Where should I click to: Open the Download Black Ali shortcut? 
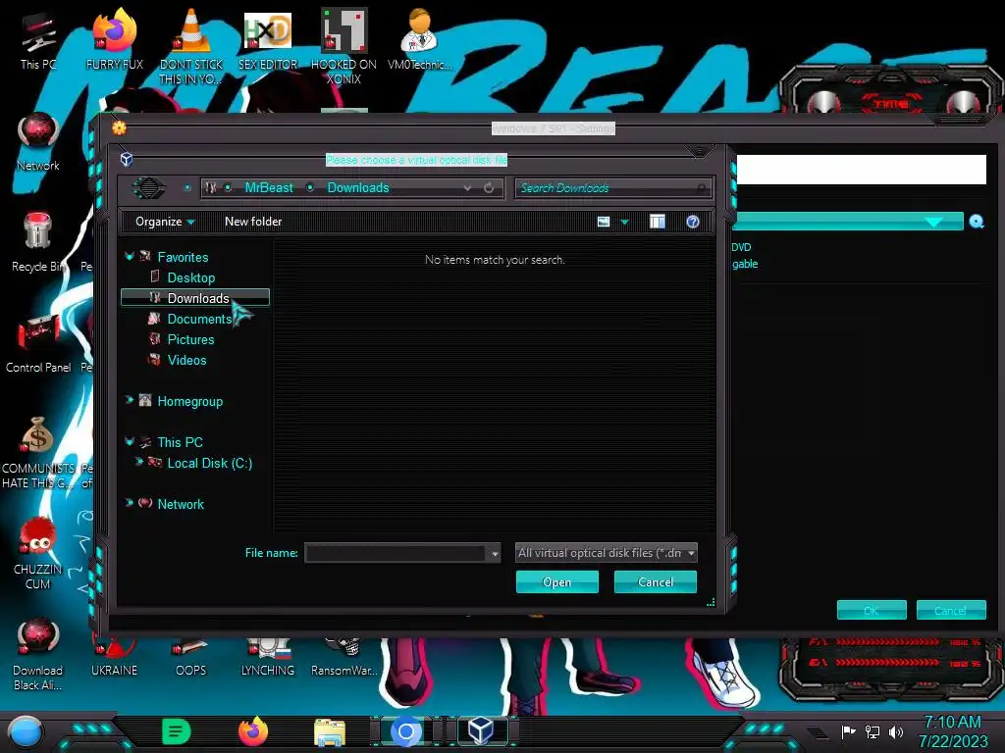point(38,654)
